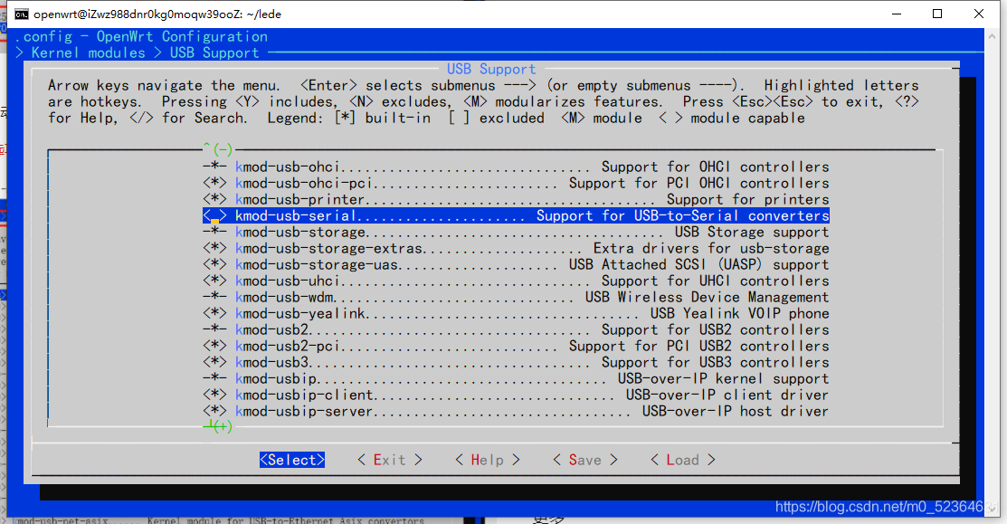
Task: Click '.config - OpenWrt Configuration' header text
Action: click(x=141, y=36)
